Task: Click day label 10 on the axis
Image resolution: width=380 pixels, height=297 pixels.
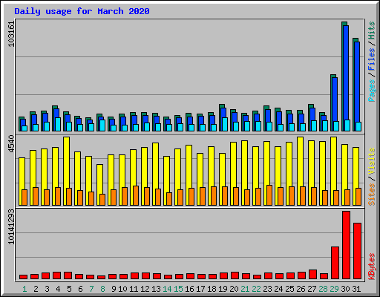Action: pyautogui.click(x=122, y=289)
